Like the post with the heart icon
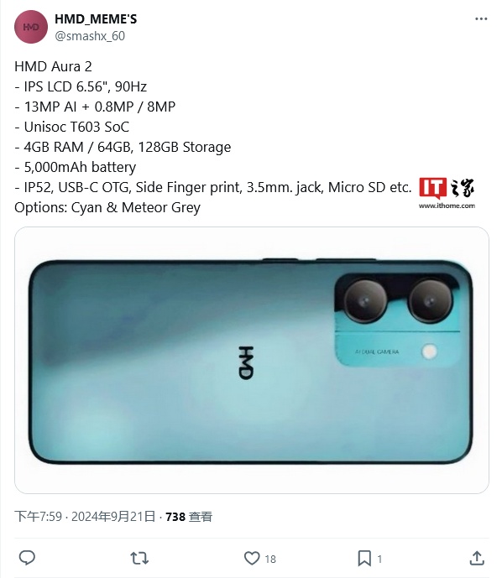Screen dimensions: 502x578 252,558
